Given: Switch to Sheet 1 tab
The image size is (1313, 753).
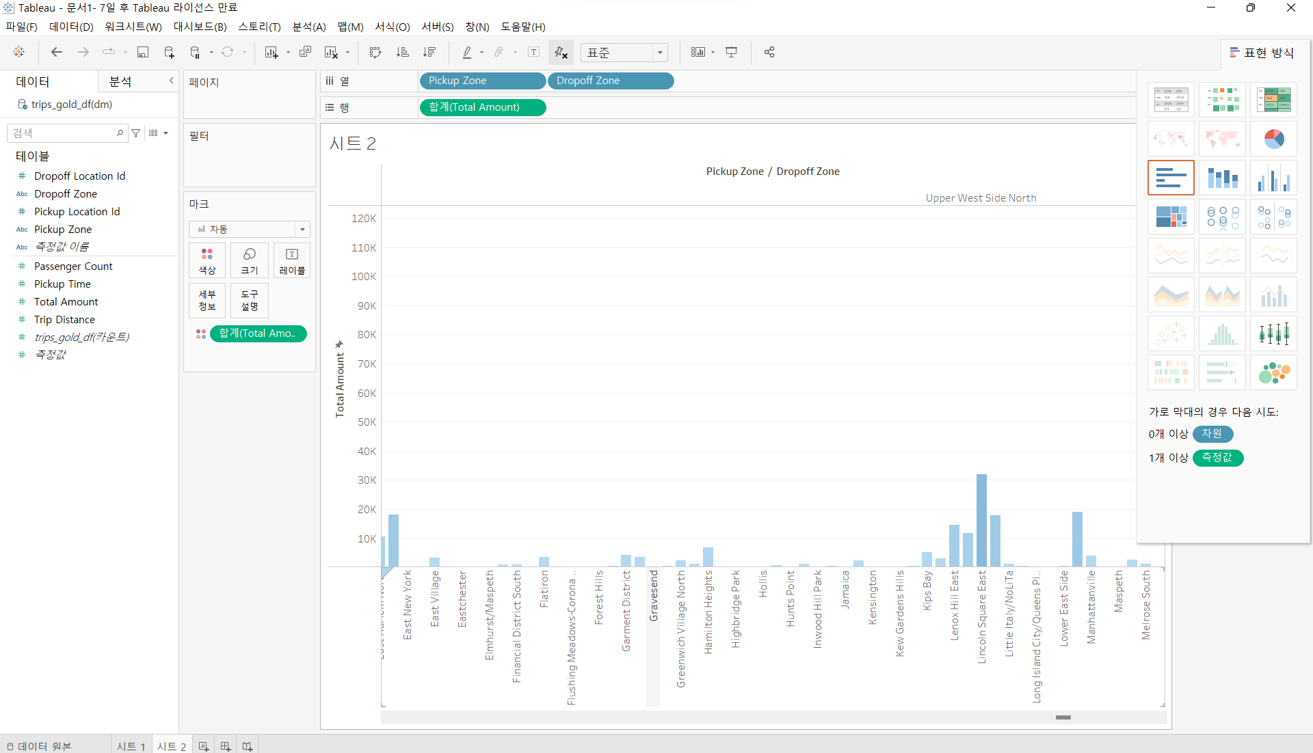Looking at the screenshot, I should [x=131, y=746].
